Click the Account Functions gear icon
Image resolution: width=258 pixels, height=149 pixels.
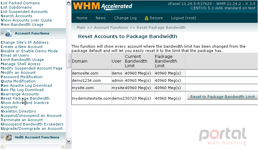point(8,33)
